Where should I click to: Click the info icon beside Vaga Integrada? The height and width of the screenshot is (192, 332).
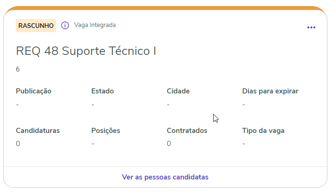tap(65, 25)
